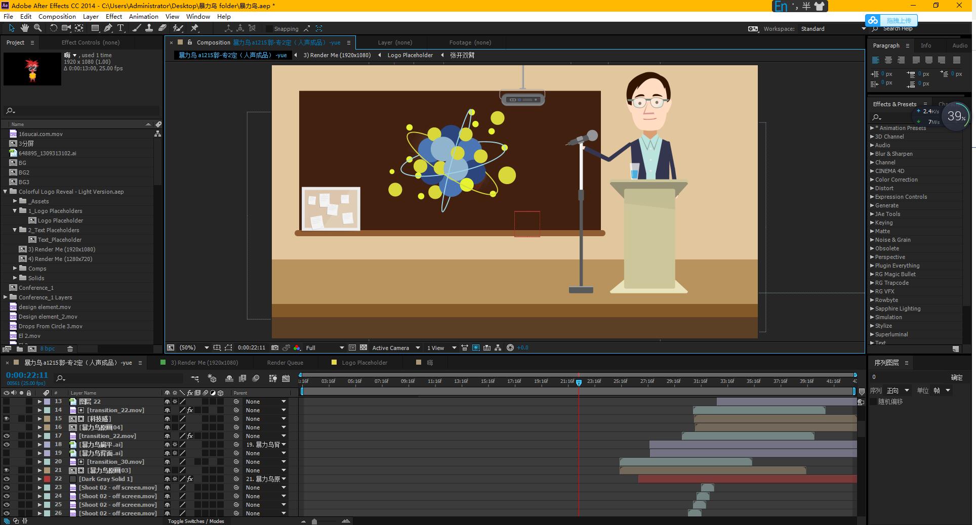This screenshot has width=976, height=525.
Task: Click the new folder icon in Project panel
Action: (20, 348)
